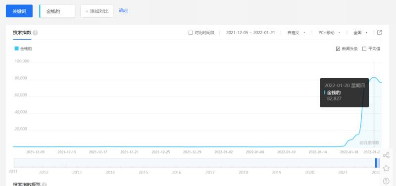The height and width of the screenshot is (186, 396).
Task: Click the info icon next to 搜索指数
Action: (x=35, y=33)
